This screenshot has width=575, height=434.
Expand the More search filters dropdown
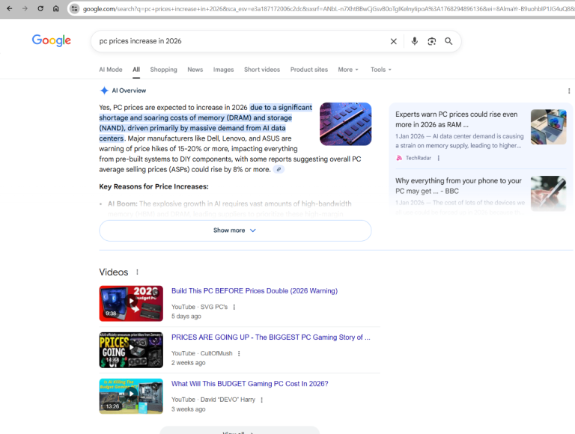pos(348,70)
